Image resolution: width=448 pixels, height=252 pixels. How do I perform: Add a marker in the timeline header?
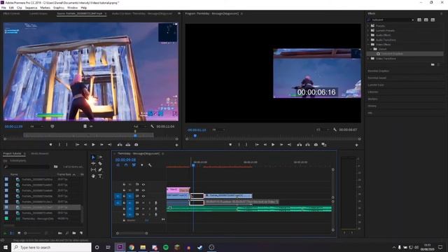click(142, 165)
